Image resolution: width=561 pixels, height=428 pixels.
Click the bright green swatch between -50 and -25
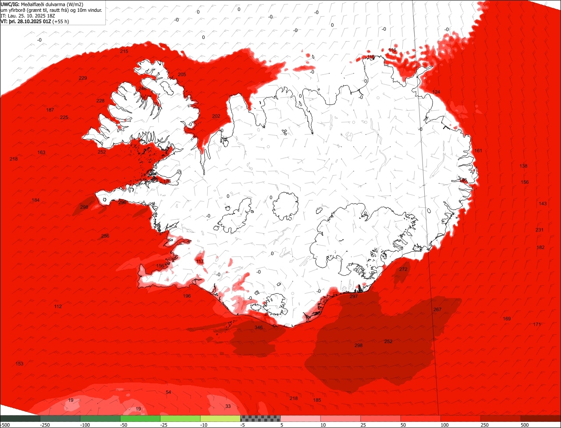tap(140, 418)
